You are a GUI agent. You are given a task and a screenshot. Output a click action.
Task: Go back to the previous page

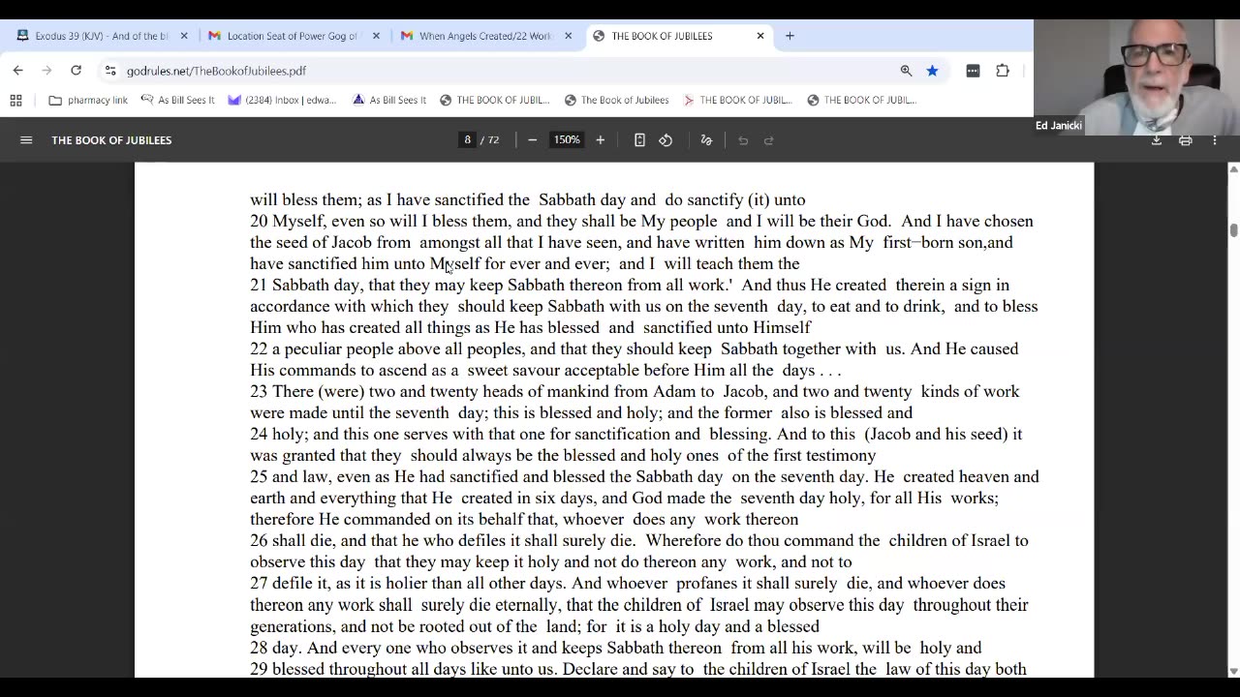coord(17,71)
